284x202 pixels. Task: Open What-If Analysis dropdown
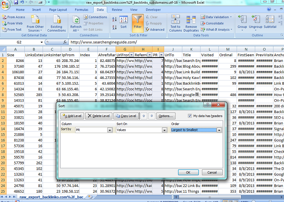click(x=216, y=30)
